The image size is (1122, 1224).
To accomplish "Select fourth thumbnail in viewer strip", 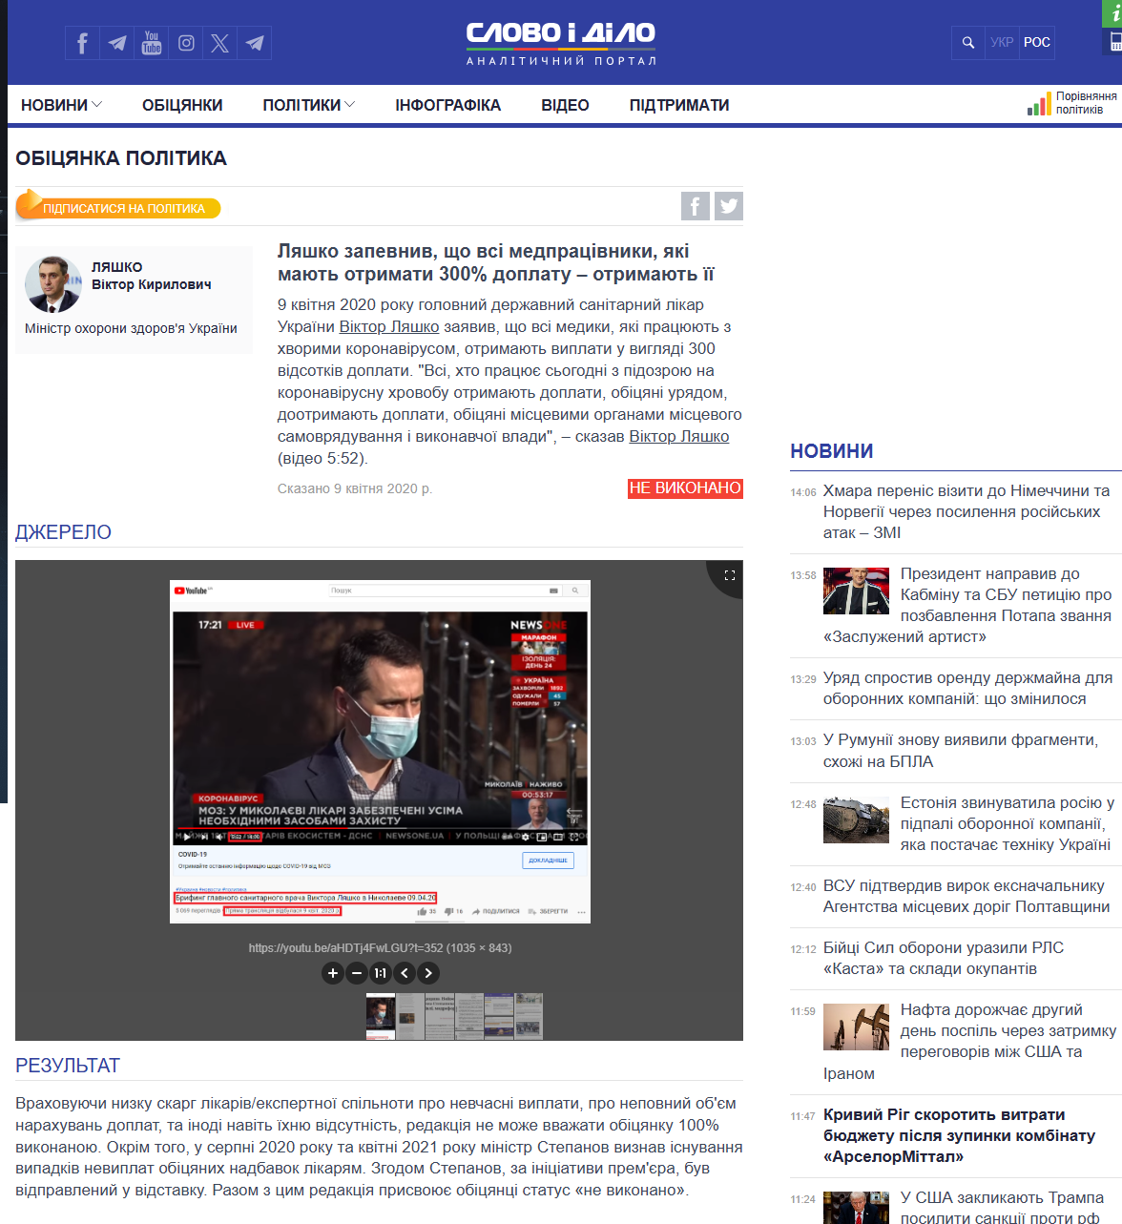I will pyautogui.click(x=469, y=1017).
